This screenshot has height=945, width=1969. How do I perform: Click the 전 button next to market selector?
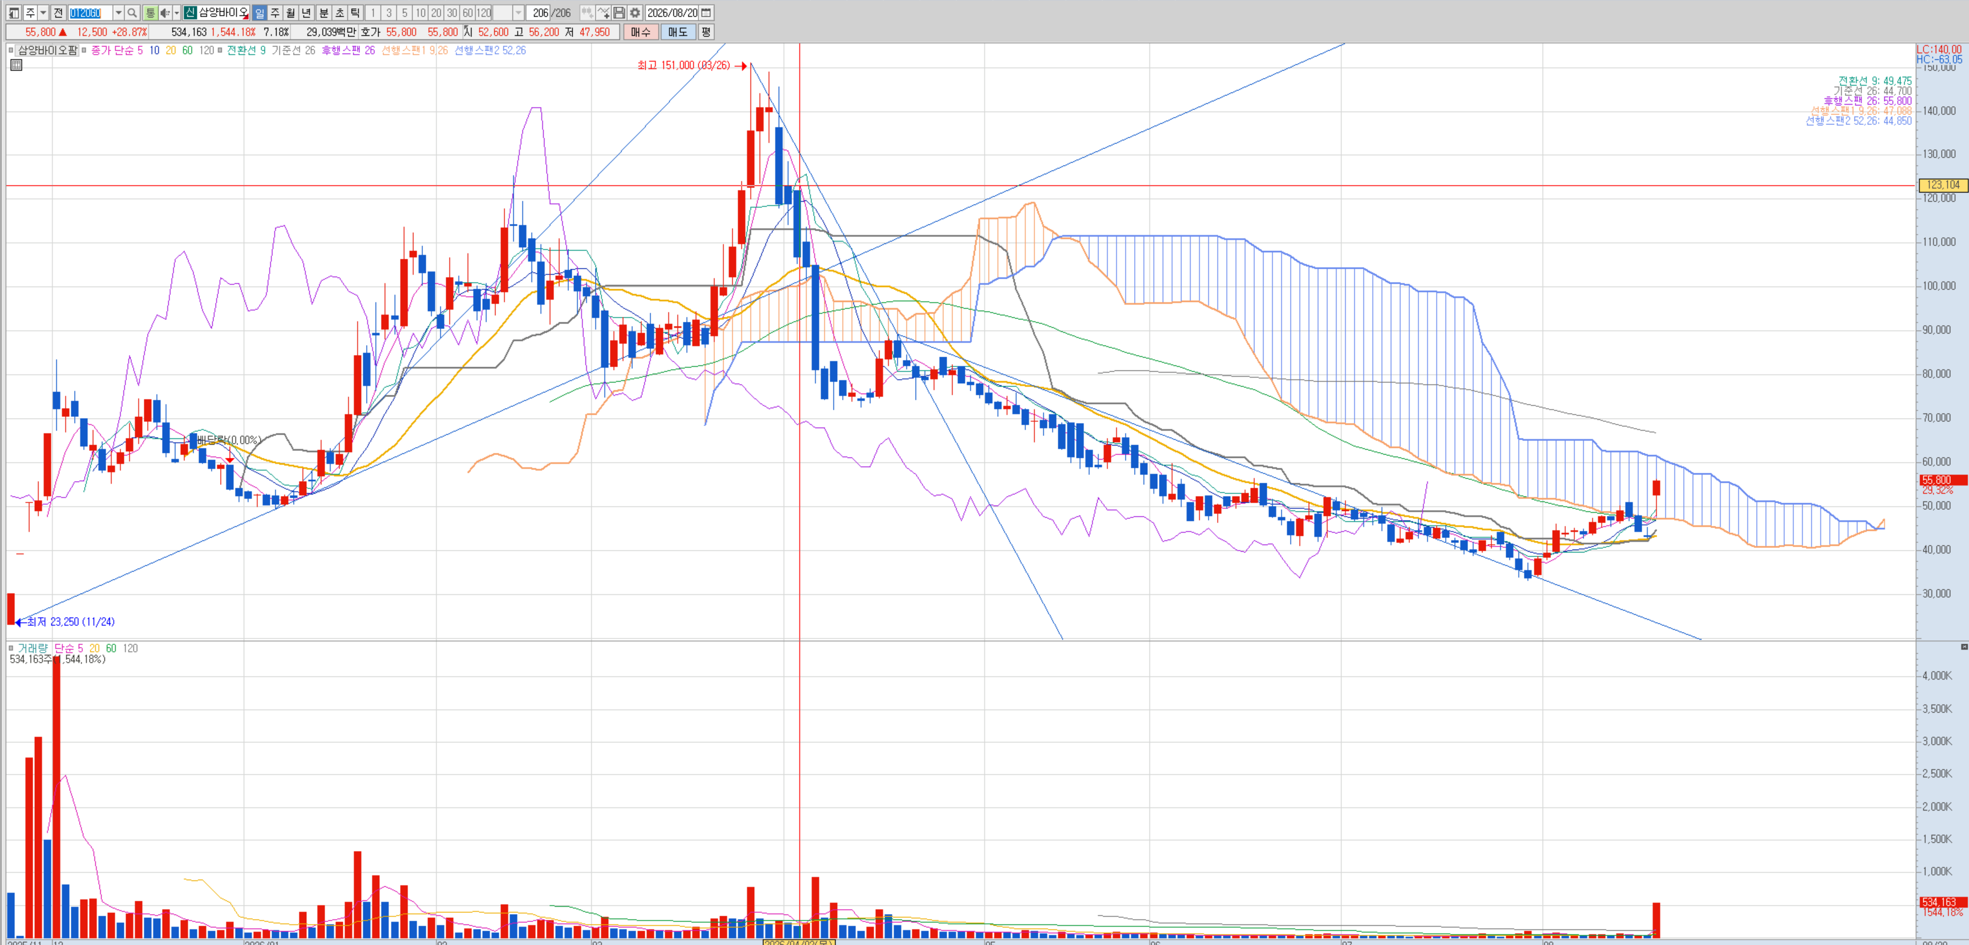[58, 13]
